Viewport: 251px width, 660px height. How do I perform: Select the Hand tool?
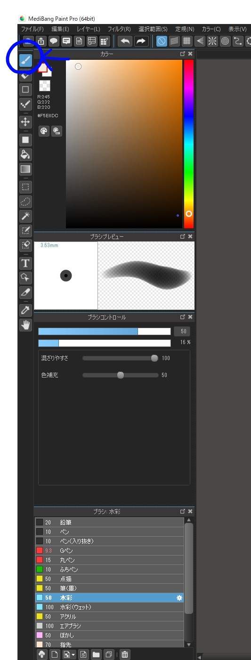26,325
